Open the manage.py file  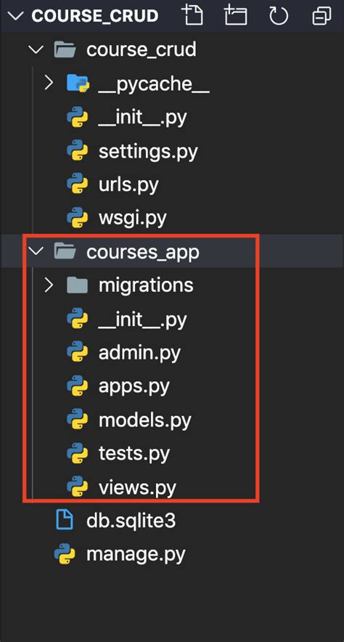136,555
